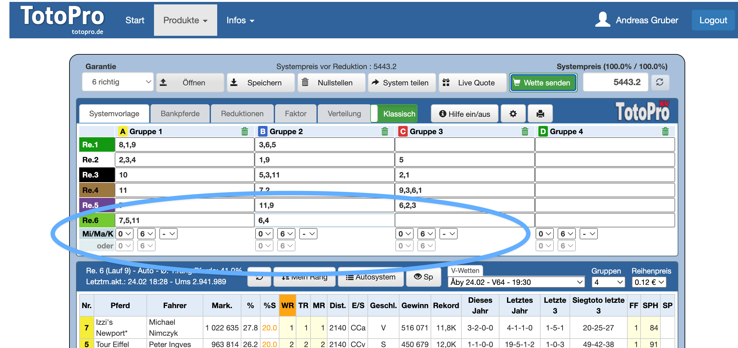Image resolution: width=738 pixels, height=348 pixels.
Task: Open the Reihenpreis 0.12 € dropdown
Action: [649, 282]
